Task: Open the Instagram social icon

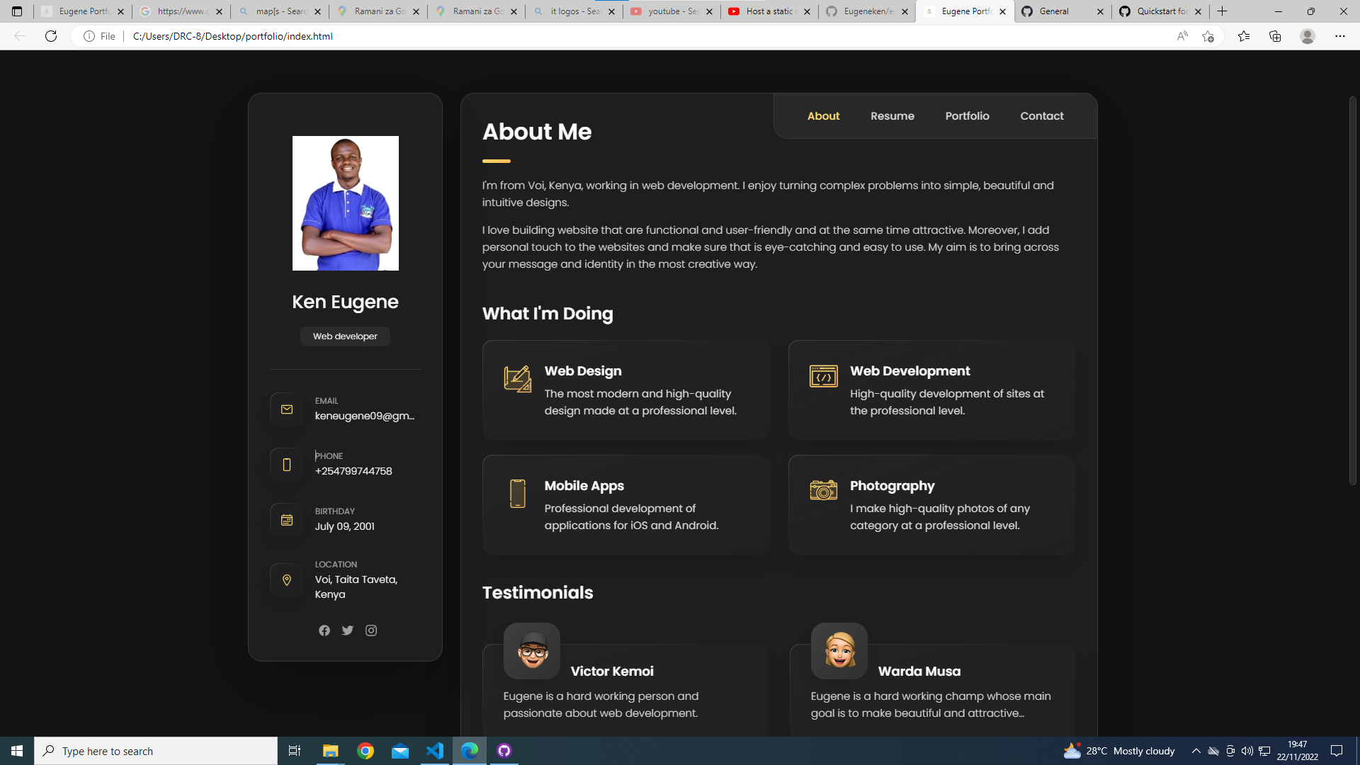Action: click(371, 630)
